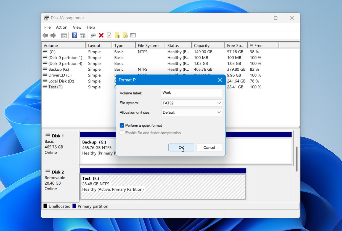The width and height of the screenshot is (342, 231).
Task: Click the Disk 2 drive icon
Action: [x=48, y=171]
